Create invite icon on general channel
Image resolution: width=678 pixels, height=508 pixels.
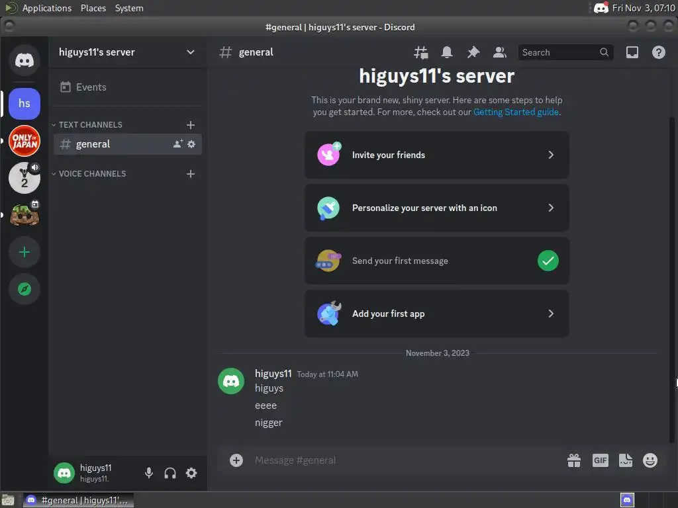(177, 144)
